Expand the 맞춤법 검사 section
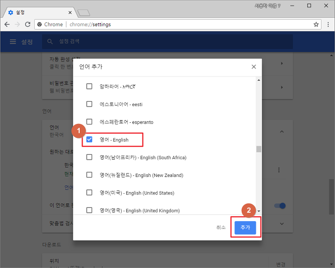The width and height of the screenshot is (335, 268). tap(282, 224)
